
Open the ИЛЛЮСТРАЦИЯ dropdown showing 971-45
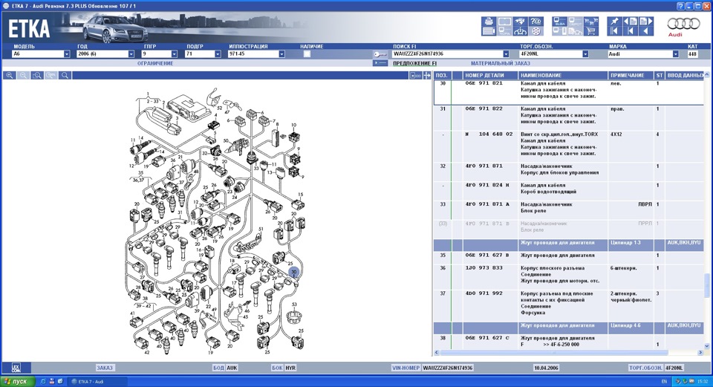(x=281, y=54)
